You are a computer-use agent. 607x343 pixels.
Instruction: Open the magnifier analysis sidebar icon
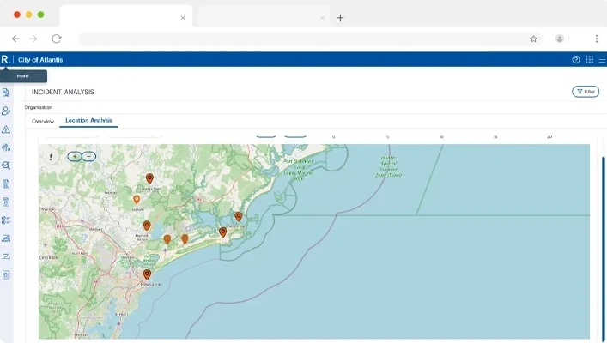6,165
